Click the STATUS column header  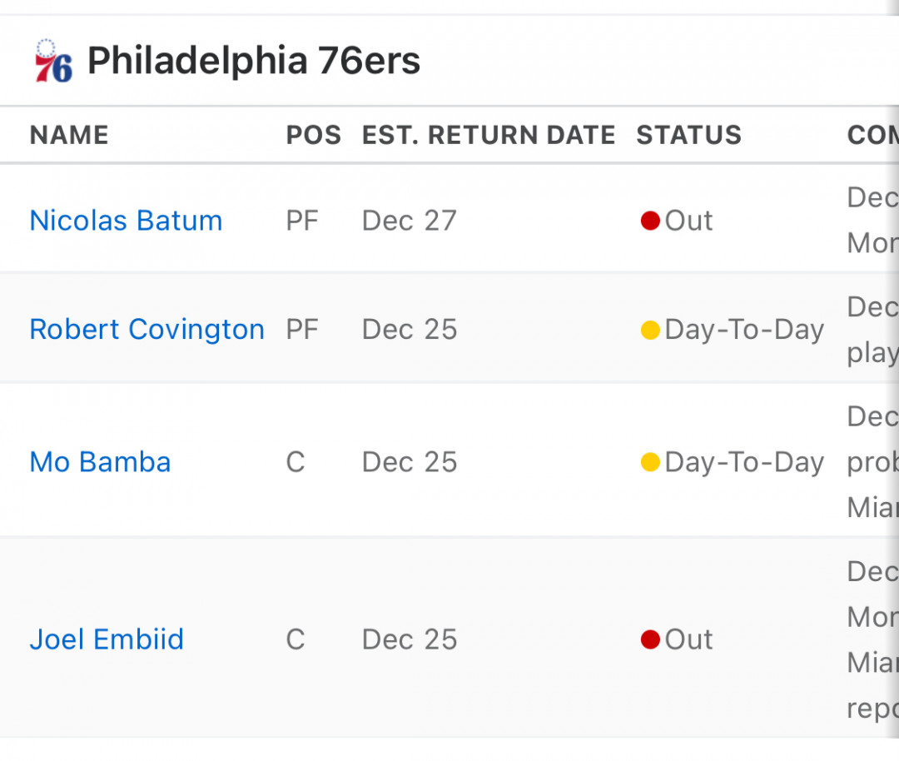tap(688, 136)
